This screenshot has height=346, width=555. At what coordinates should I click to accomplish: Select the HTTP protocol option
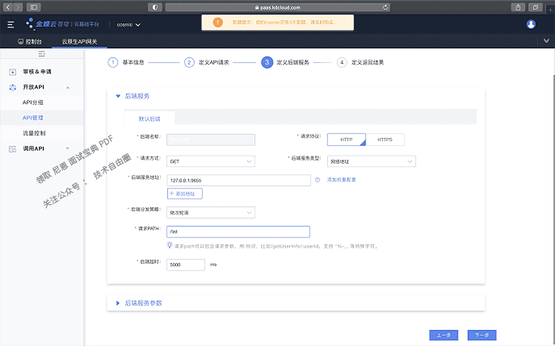tap(346, 140)
